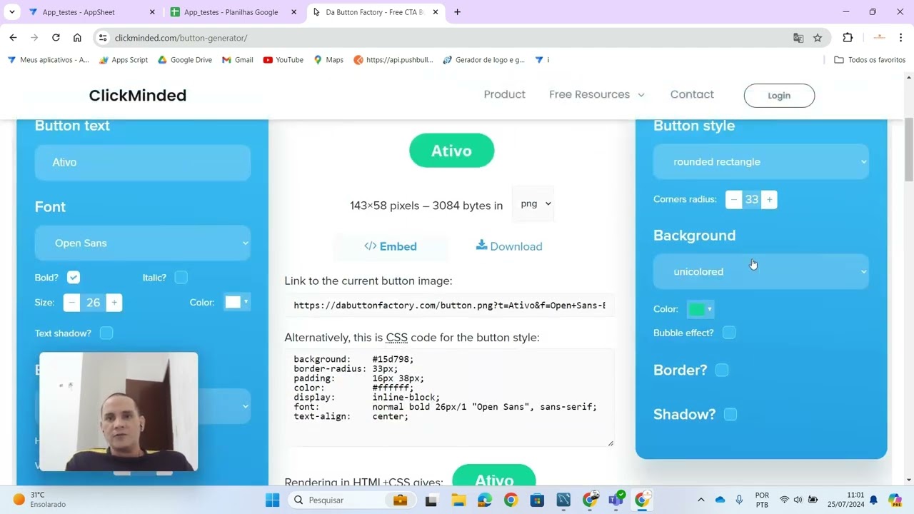Open the green background Color swatch

click(x=700, y=309)
